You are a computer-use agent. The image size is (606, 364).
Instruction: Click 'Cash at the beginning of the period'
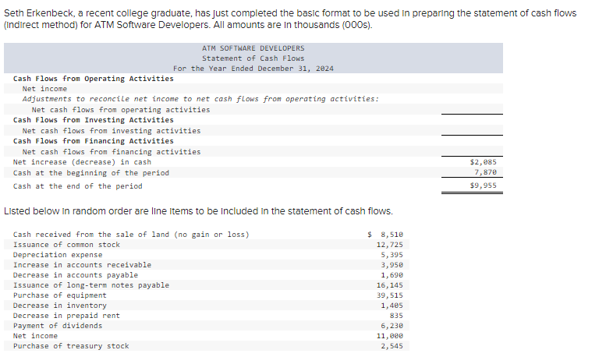90,173
